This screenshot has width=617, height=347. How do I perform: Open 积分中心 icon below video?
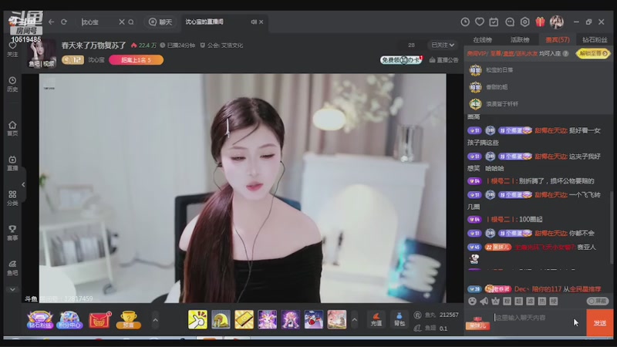[x=69, y=320]
